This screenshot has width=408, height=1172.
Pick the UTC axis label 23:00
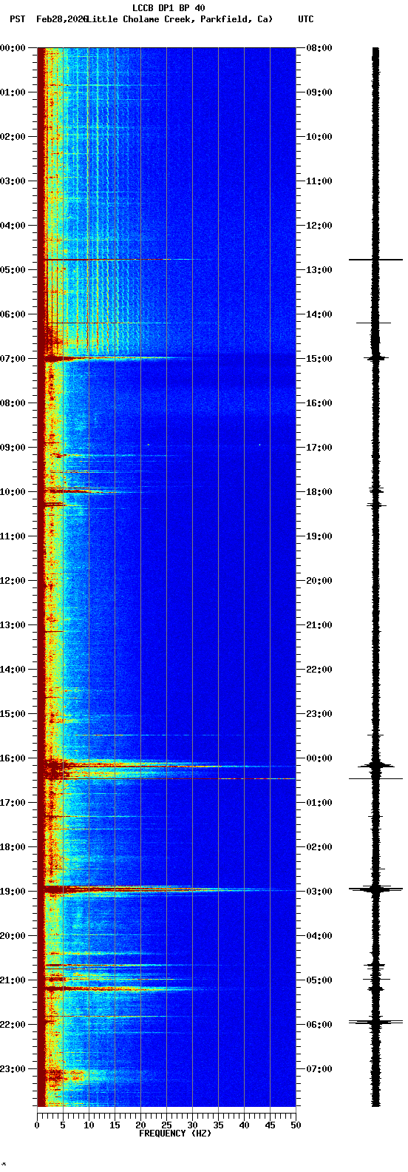pyautogui.click(x=319, y=714)
